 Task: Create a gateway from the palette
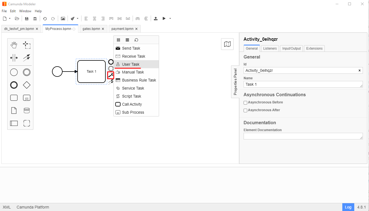coord(27,85)
